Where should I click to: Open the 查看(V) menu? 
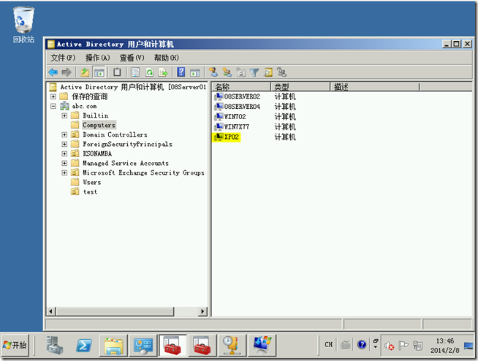pyautogui.click(x=132, y=58)
